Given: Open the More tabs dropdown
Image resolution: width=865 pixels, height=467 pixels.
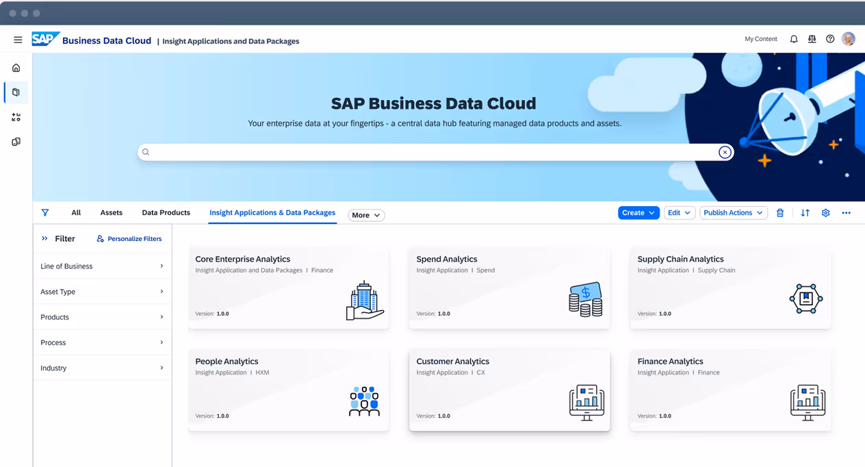Looking at the screenshot, I should click(366, 215).
